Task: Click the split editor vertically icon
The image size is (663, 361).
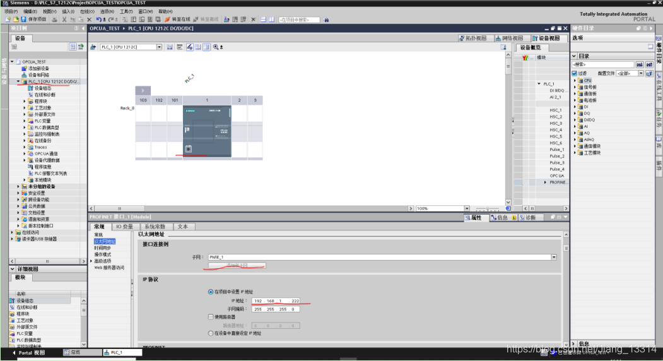Action: coord(271,20)
